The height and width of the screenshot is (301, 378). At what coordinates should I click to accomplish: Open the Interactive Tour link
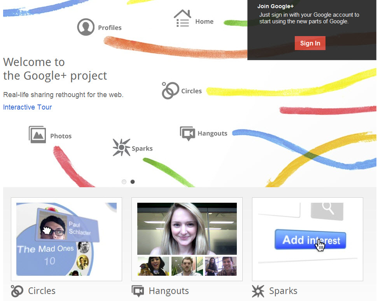click(x=28, y=107)
